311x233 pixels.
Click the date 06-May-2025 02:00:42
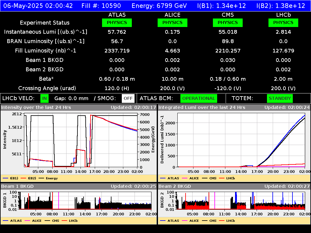click(x=38, y=6)
